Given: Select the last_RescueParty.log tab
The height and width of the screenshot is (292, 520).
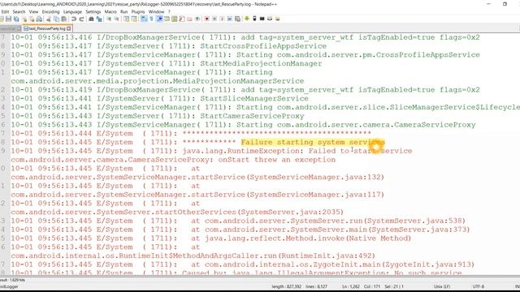Looking at the screenshot, I should tap(47, 28).
